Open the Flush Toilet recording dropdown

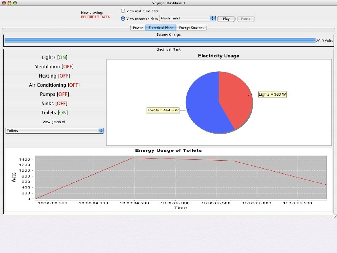(x=187, y=18)
